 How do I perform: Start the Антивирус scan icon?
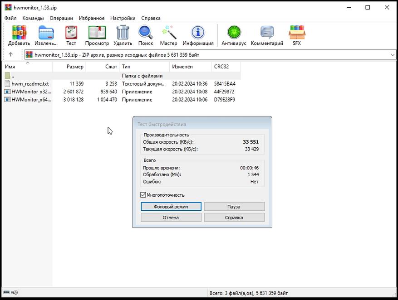tap(234, 33)
